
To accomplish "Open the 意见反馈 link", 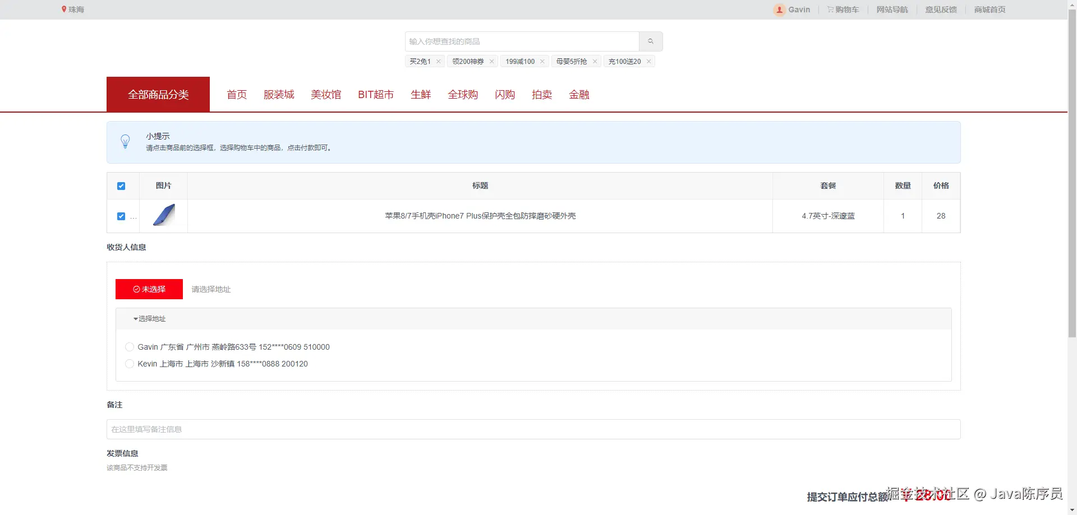I will 941,10.
